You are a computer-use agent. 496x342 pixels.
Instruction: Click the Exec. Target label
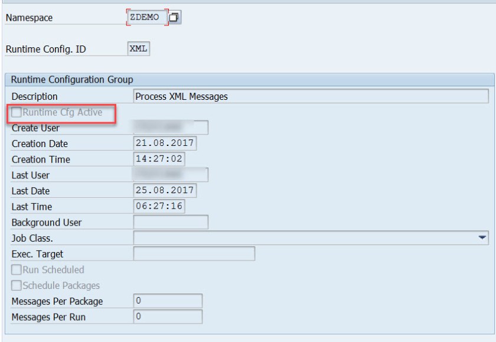[37, 254]
